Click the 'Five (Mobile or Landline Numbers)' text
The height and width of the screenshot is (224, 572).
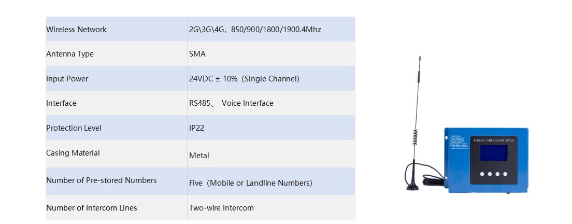click(x=250, y=183)
